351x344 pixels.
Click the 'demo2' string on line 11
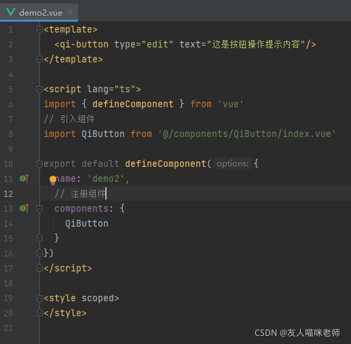(106, 178)
